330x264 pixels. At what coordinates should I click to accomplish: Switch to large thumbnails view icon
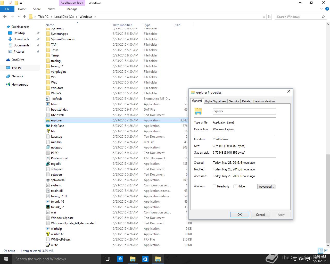pos(326,251)
